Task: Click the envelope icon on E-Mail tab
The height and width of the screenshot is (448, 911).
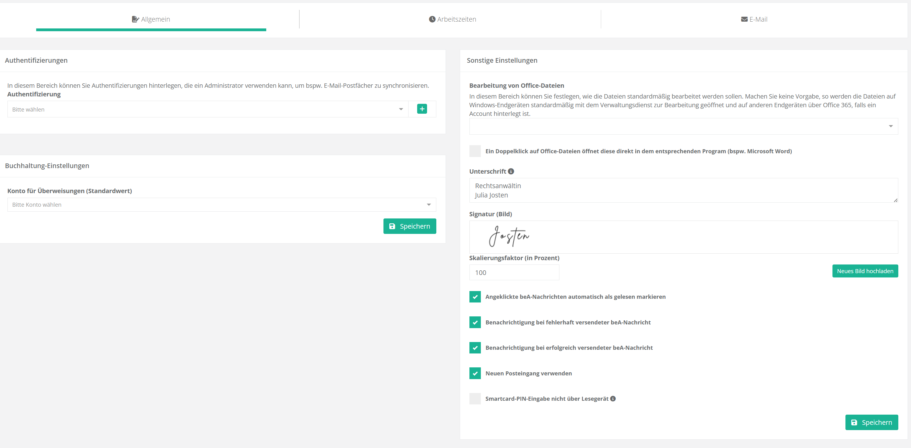Action: point(744,19)
